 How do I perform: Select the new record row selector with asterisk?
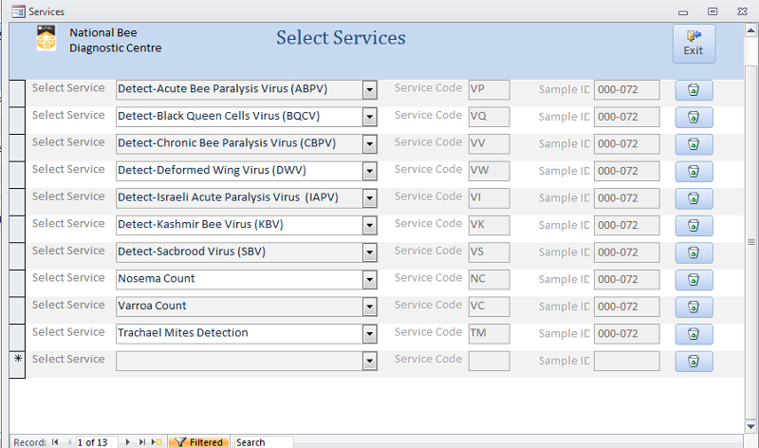pyautogui.click(x=17, y=364)
